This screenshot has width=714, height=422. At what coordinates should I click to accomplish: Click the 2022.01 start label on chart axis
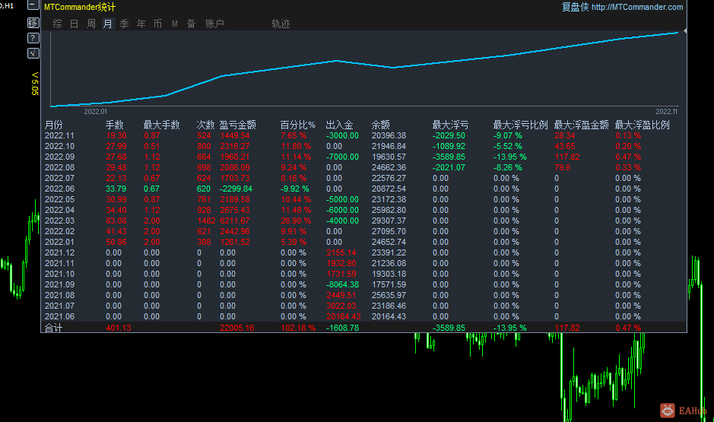(96, 112)
